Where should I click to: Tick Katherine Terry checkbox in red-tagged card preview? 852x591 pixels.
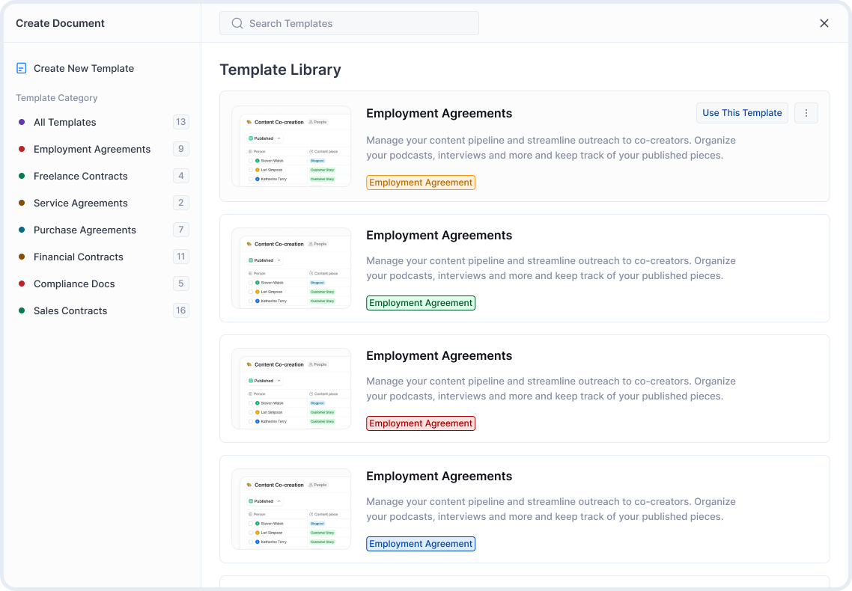coord(251,421)
